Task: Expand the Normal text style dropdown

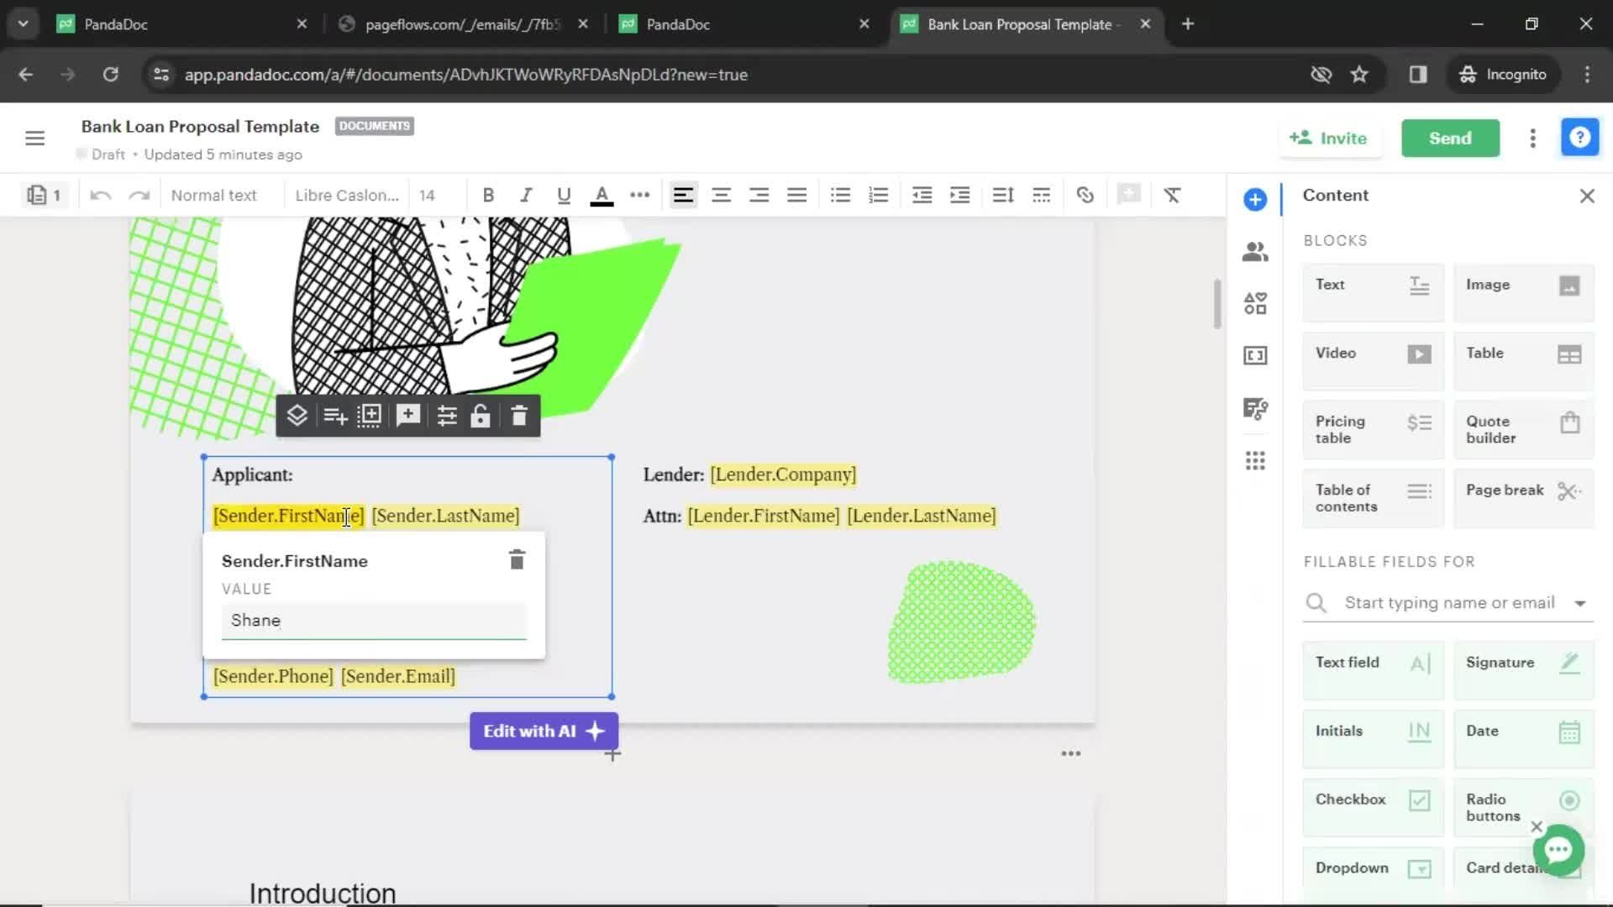Action: tap(214, 196)
